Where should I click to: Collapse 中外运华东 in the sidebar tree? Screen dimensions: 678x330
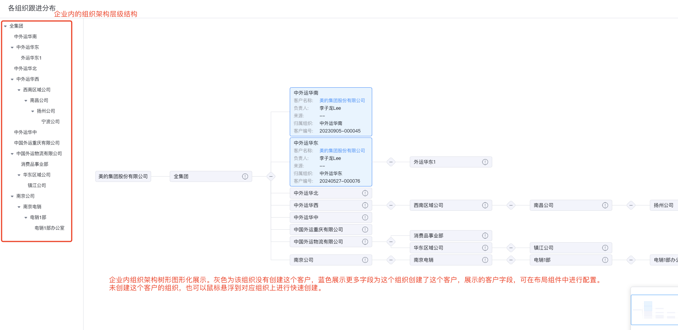click(12, 47)
